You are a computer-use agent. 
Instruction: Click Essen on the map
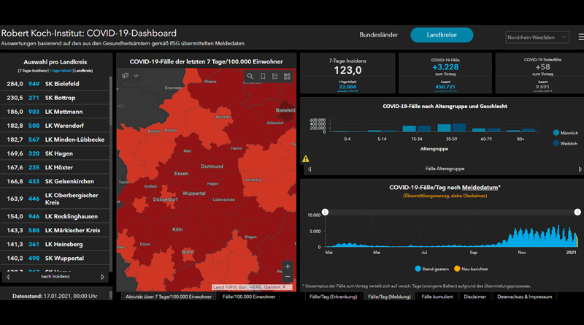tap(181, 173)
